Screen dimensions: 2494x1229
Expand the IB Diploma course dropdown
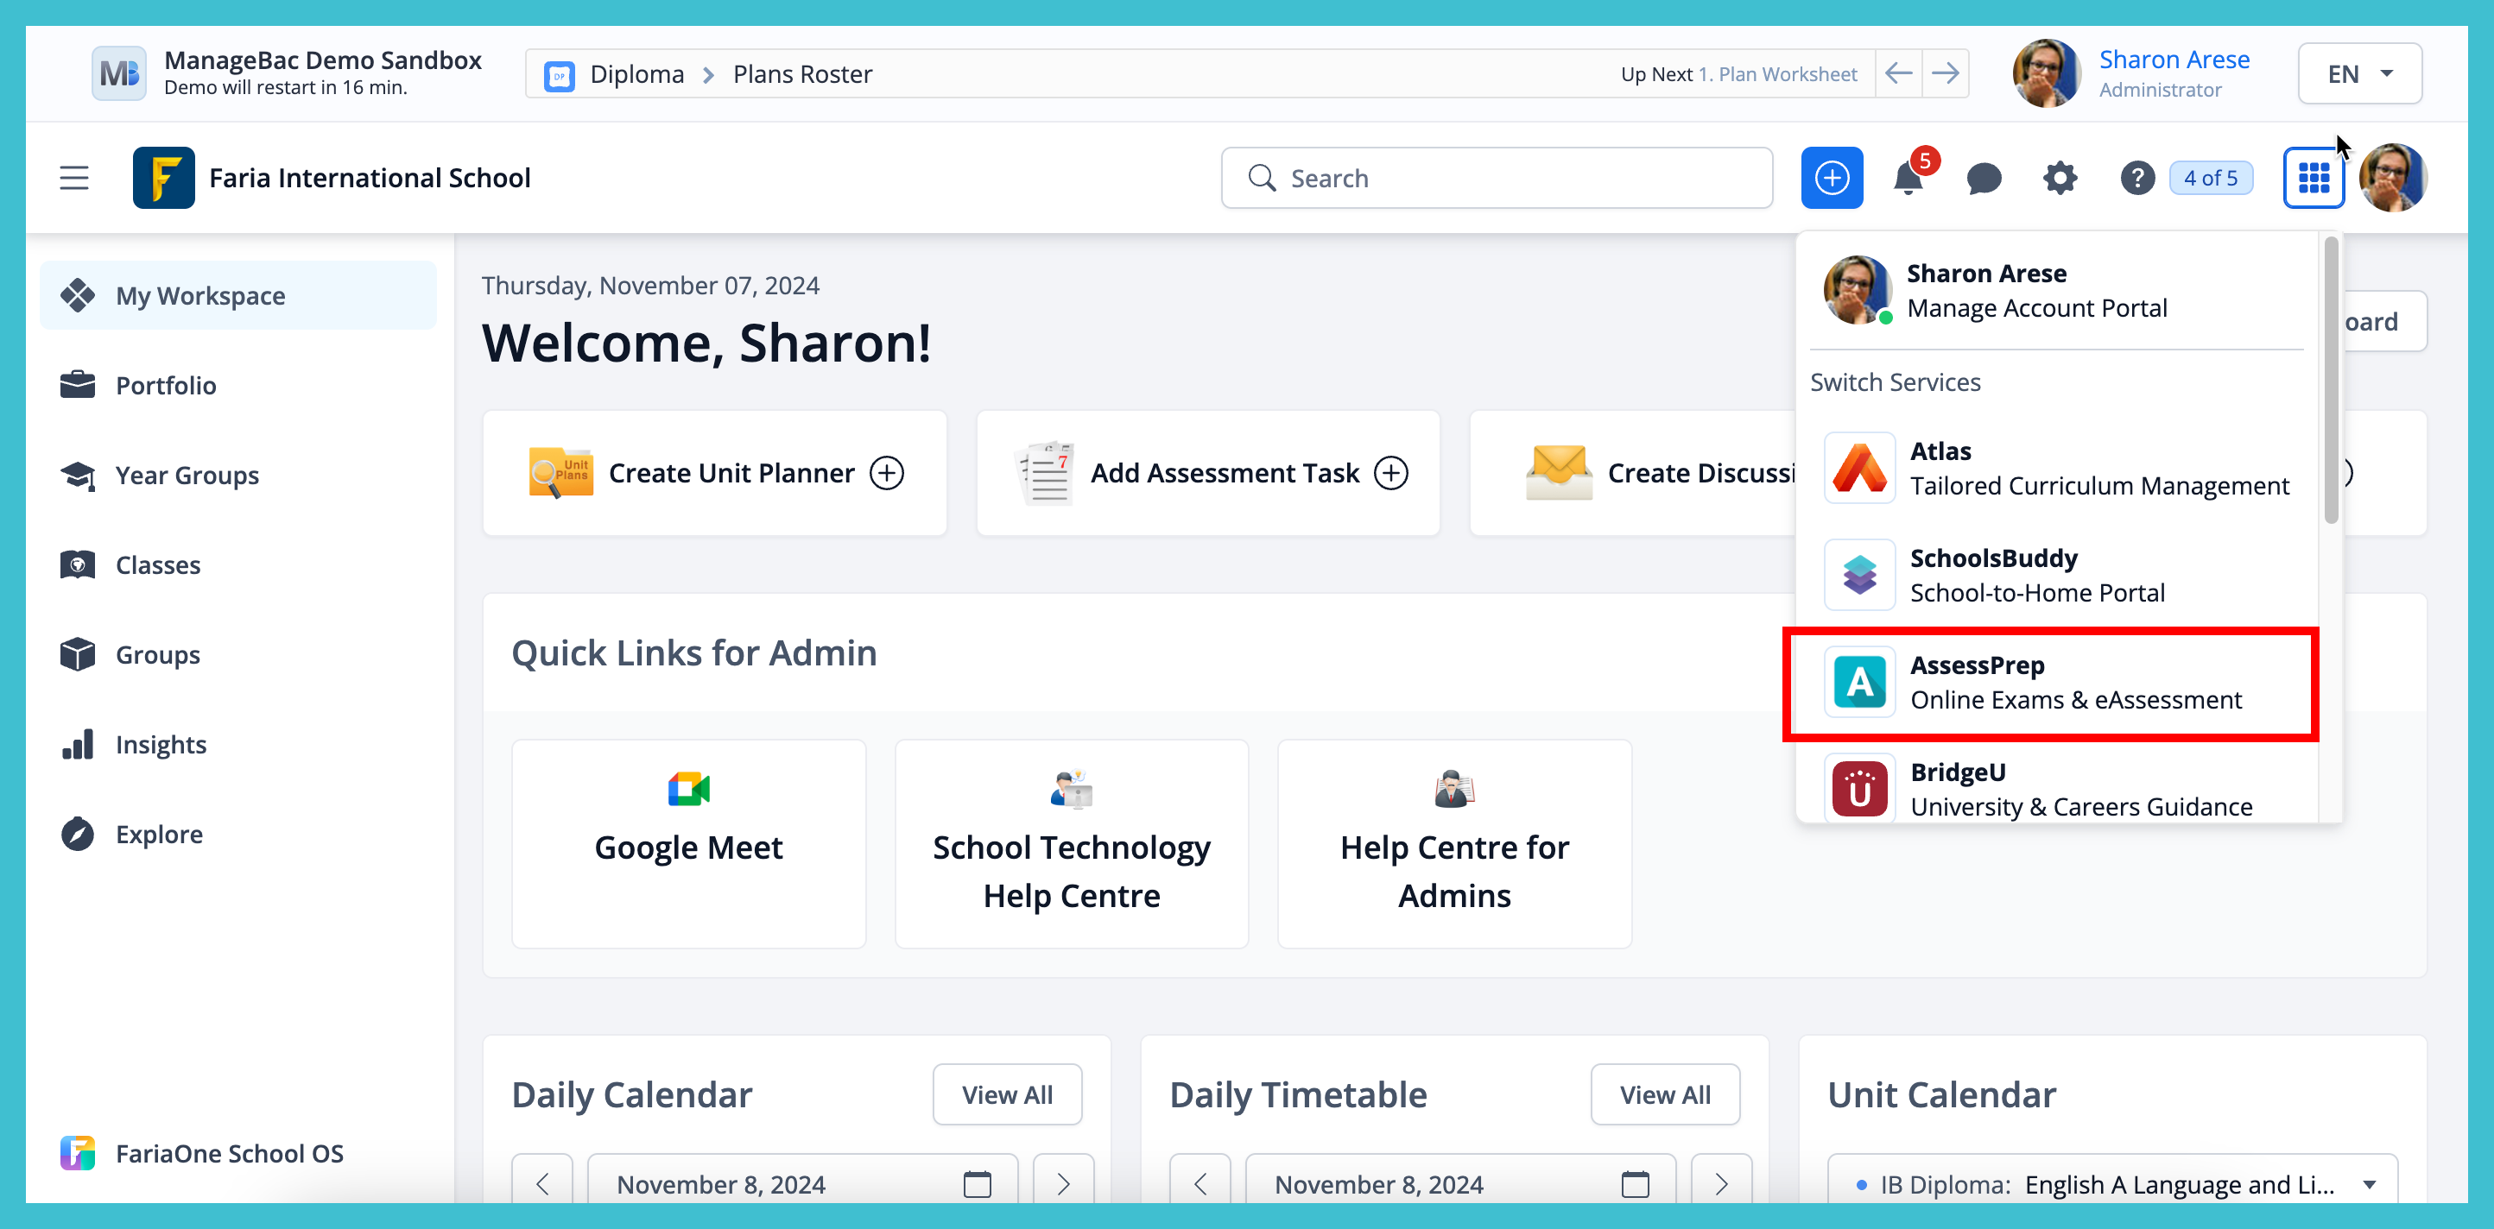pyautogui.click(x=2369, y=1183)
